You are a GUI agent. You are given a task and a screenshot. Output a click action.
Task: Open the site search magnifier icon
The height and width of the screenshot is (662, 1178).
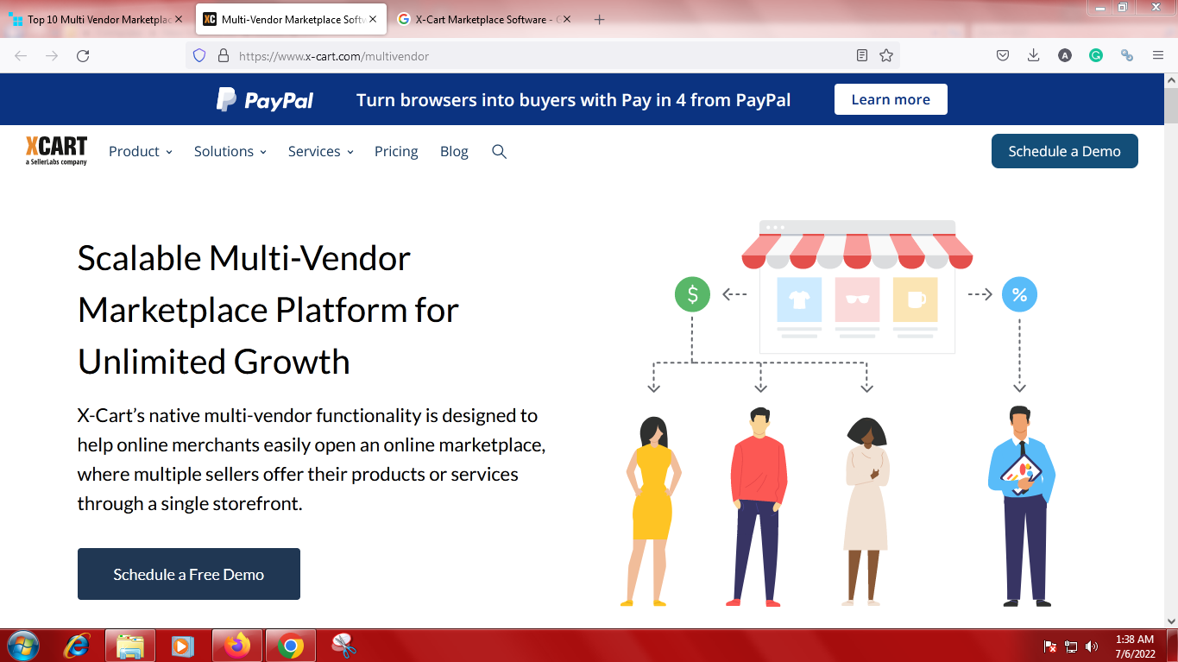click(x=499, y=151)
